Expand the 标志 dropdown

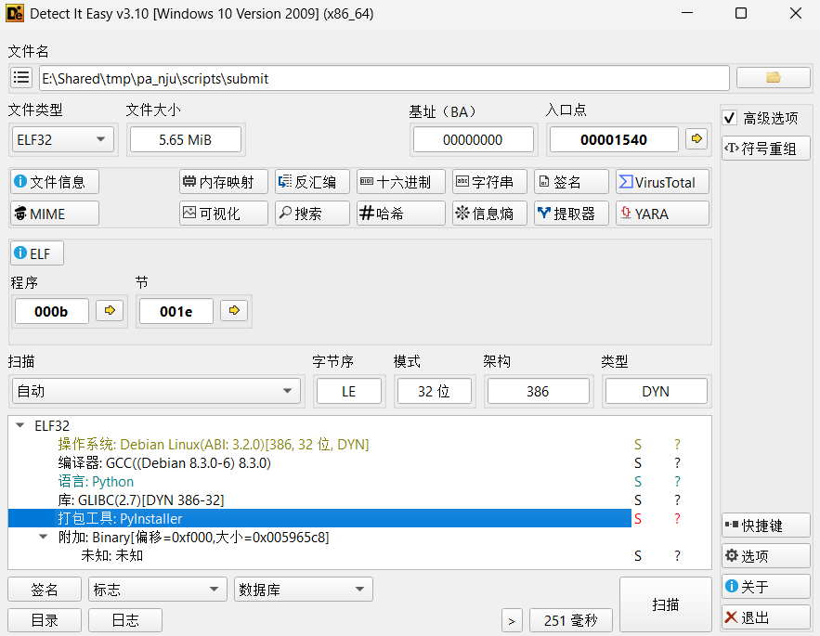tap(157, 590)
